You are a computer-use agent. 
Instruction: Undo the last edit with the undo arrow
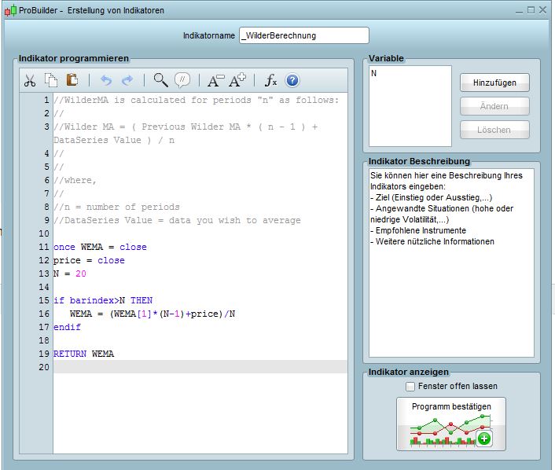pyautogui.click(x=106, y=80)
